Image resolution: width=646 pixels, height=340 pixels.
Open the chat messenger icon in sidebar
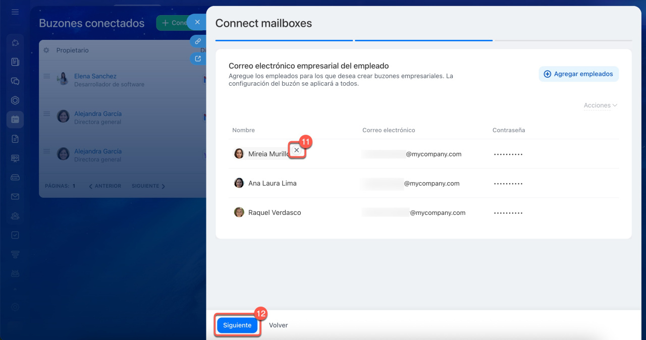tap(15, 81)
